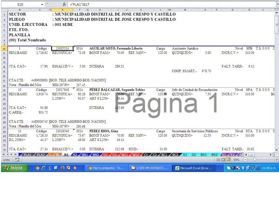This screenshot has width=279, height=209.
Task: Switch to Page Layout view button
Action: coord(223,160)
